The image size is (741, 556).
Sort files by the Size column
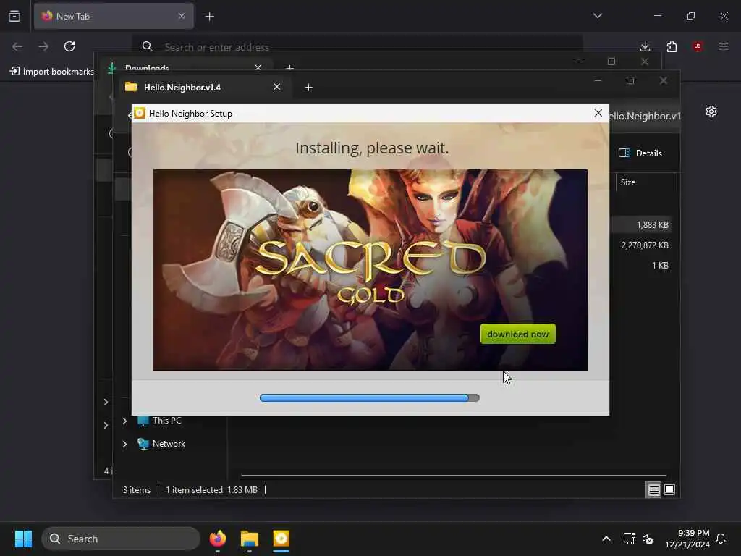point(644,182)
